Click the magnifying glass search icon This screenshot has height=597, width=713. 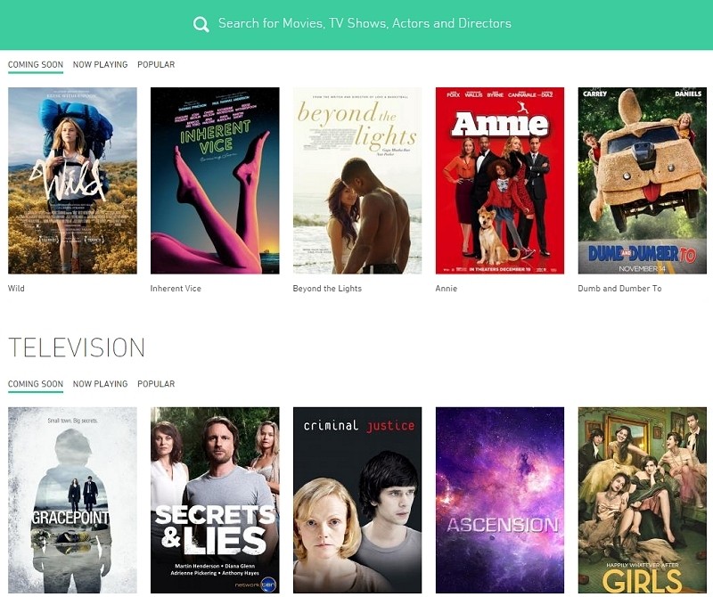(201, 24)
